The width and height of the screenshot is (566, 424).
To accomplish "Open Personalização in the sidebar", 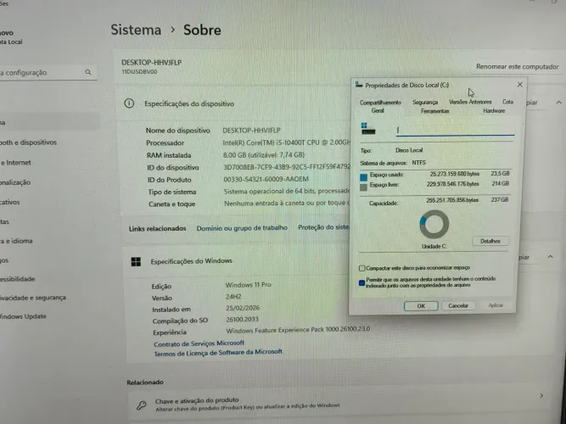I will [15, 182].
